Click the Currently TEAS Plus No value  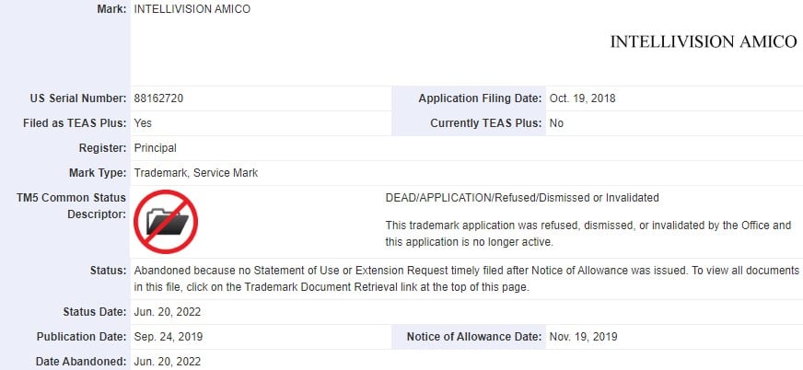(555, 123)
